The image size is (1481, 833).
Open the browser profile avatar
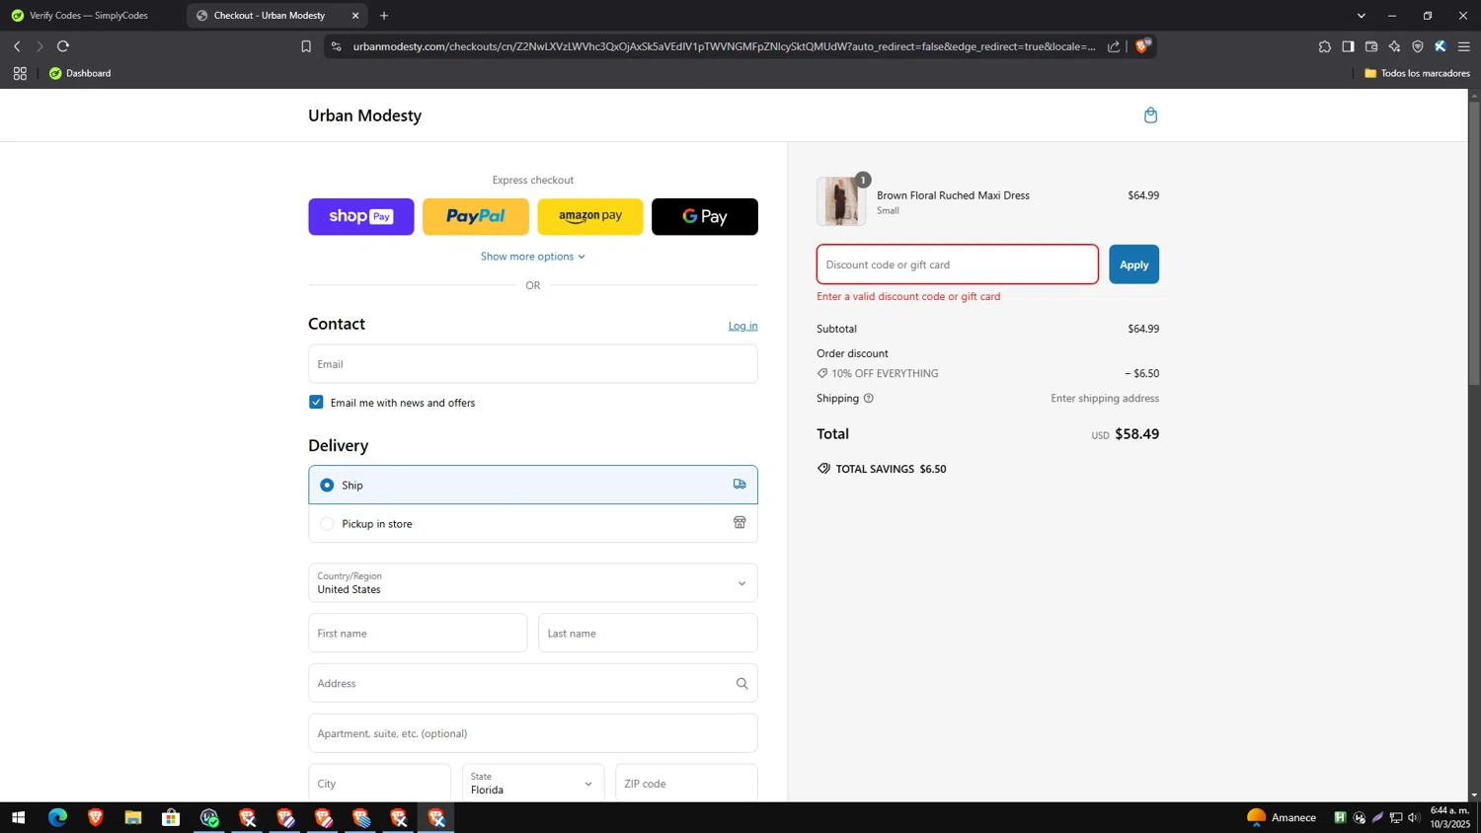point(1441,46)
